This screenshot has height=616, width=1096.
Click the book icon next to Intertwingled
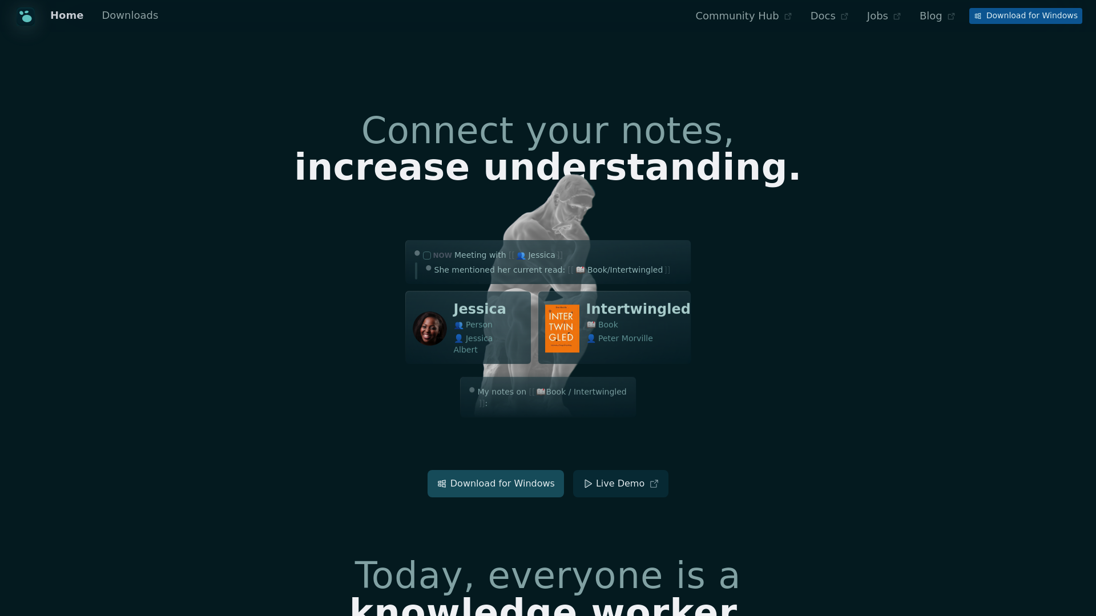pyautogui.click(x=591, y=324)
